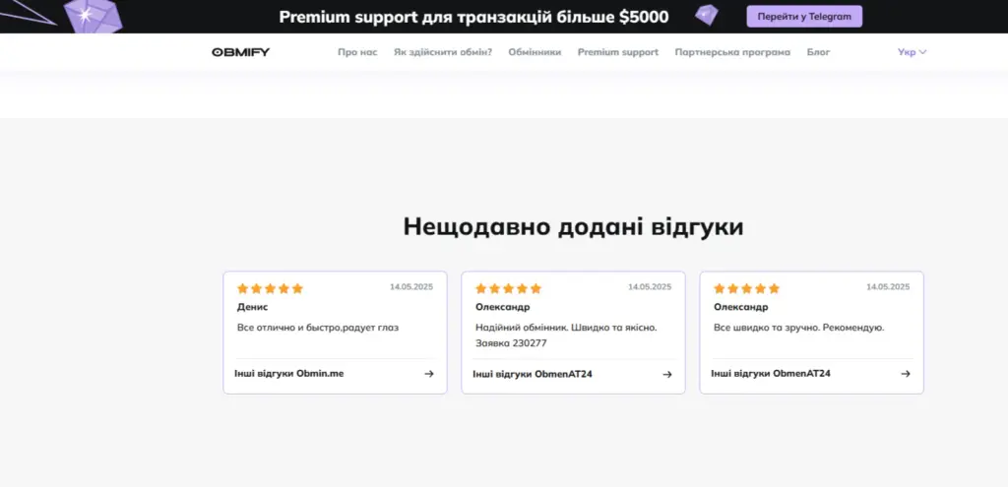The image size is (1008, 487).
Task: Click the OBMIFY logo
Action: point(241,52)
